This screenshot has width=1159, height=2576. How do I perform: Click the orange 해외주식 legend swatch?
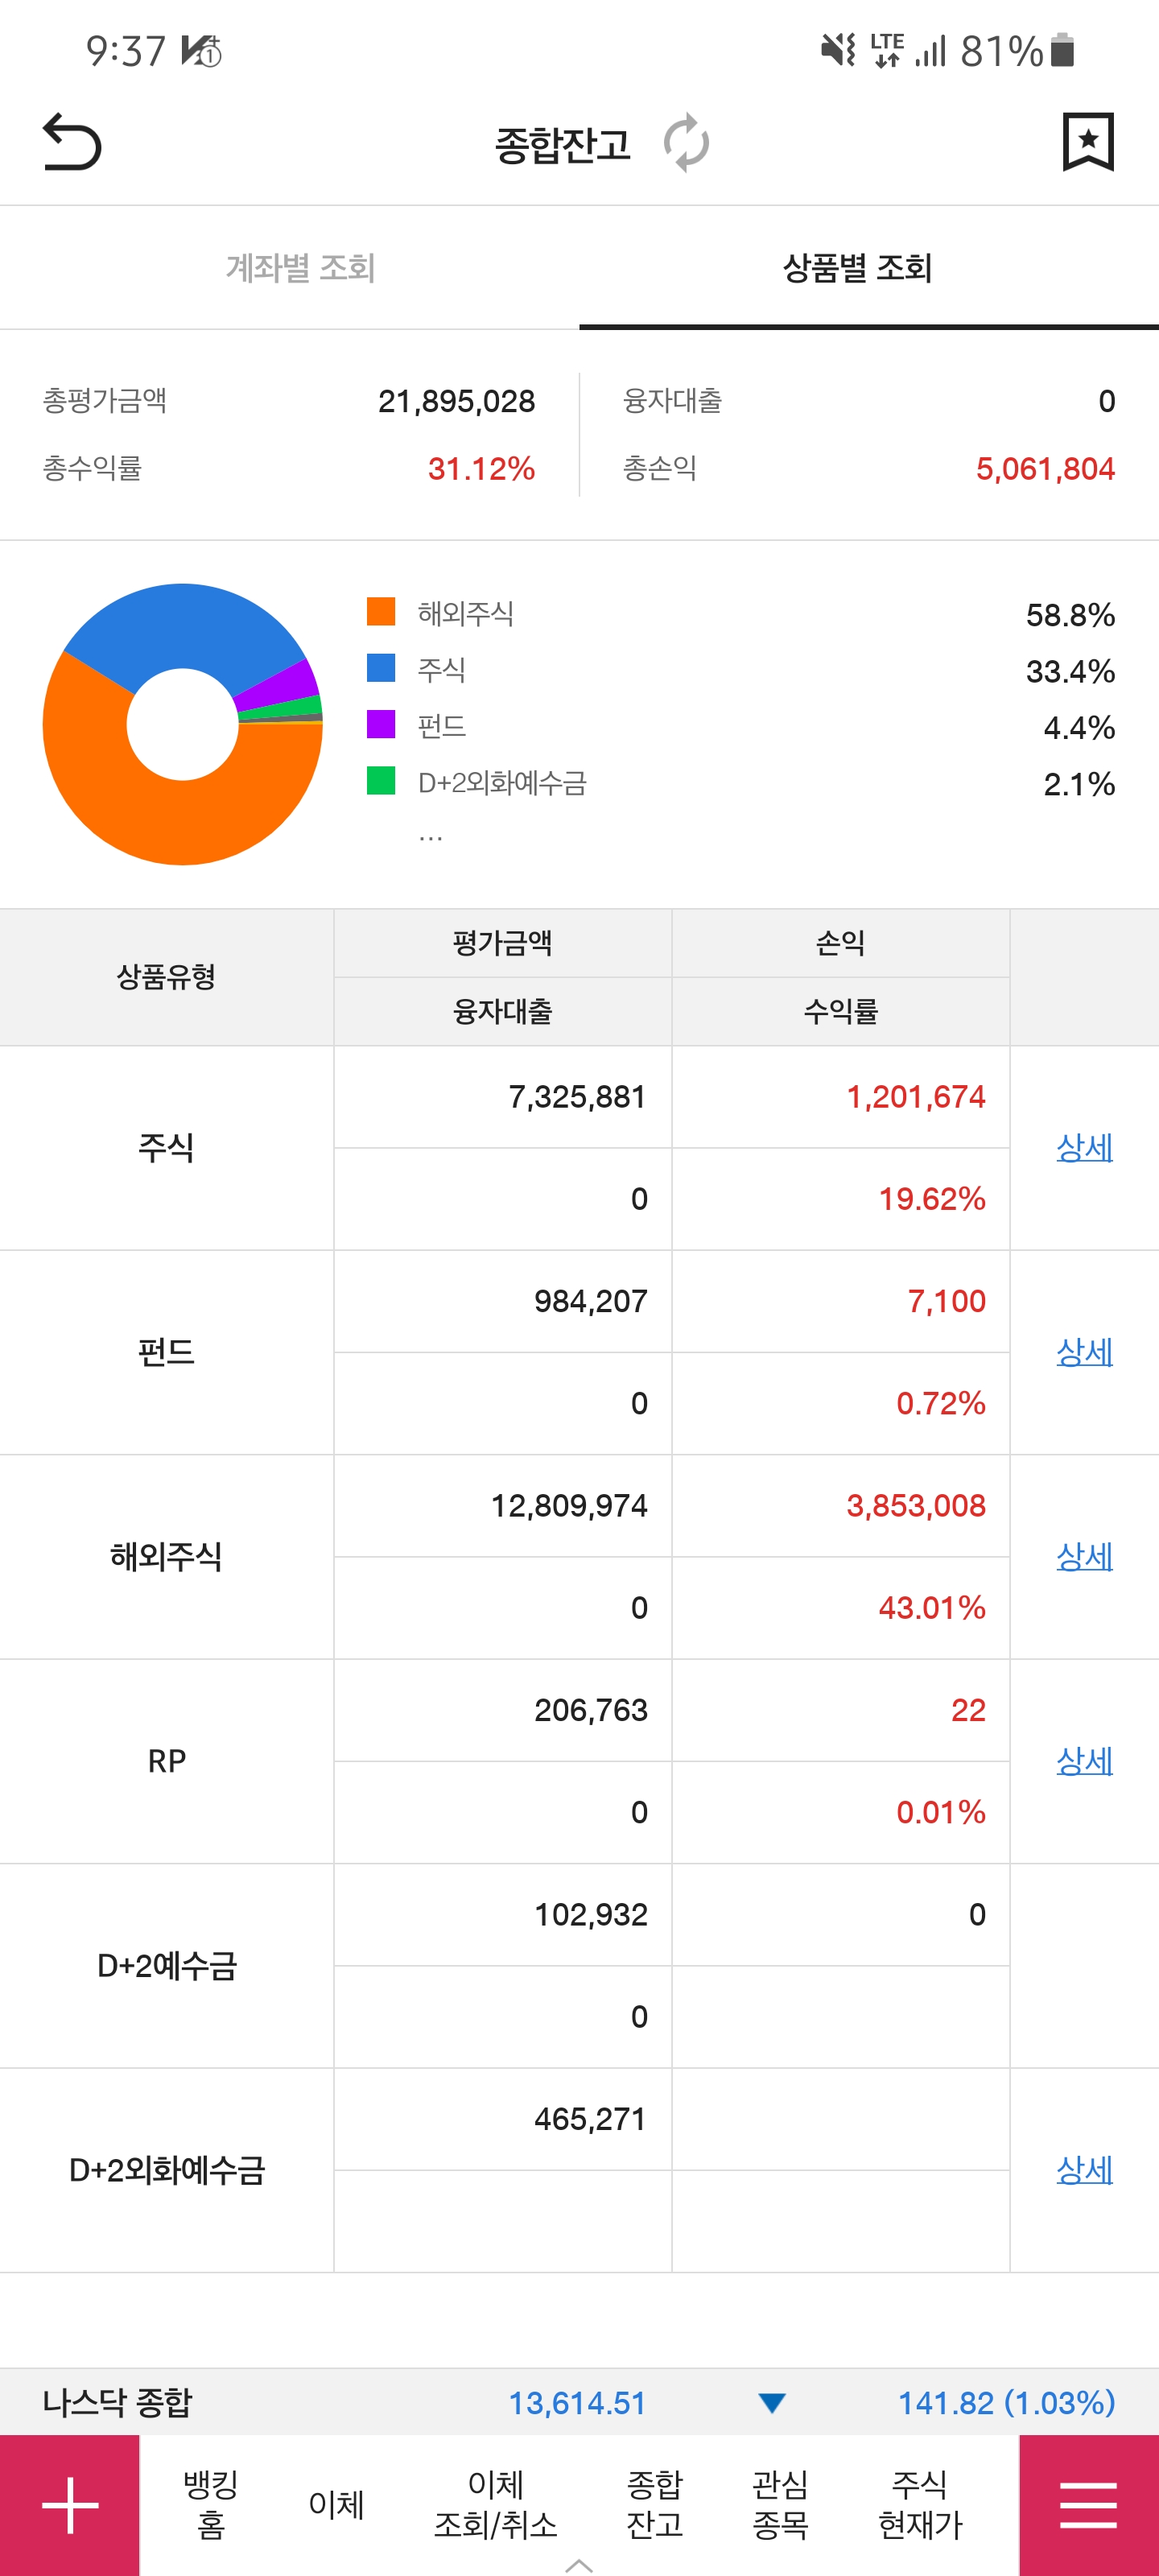[381, 612]
